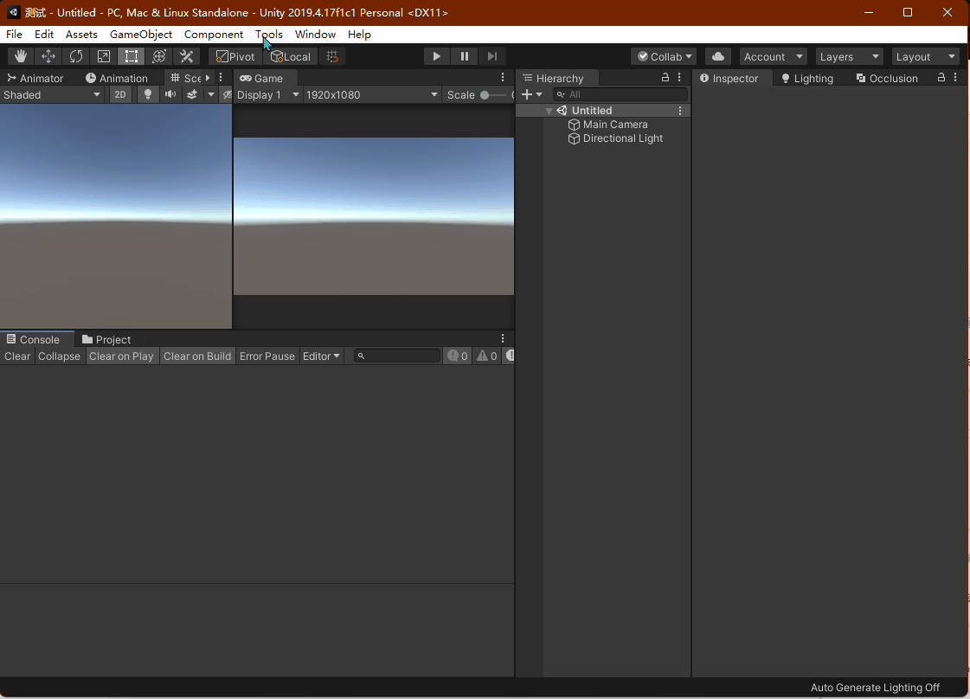Screen dimensions: 970x699
Task: Open Untitled scene options menu
Action: tap(680, 111)
